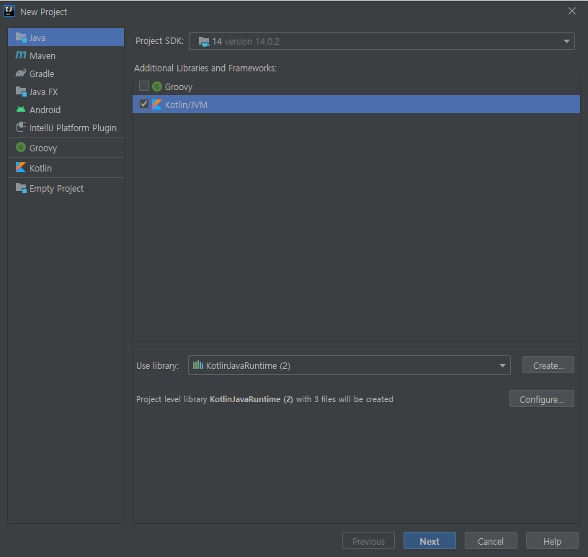This screenshot has height=557, width=588.
Task: Click 'Project SDK:' label
Action: point(159,41)
